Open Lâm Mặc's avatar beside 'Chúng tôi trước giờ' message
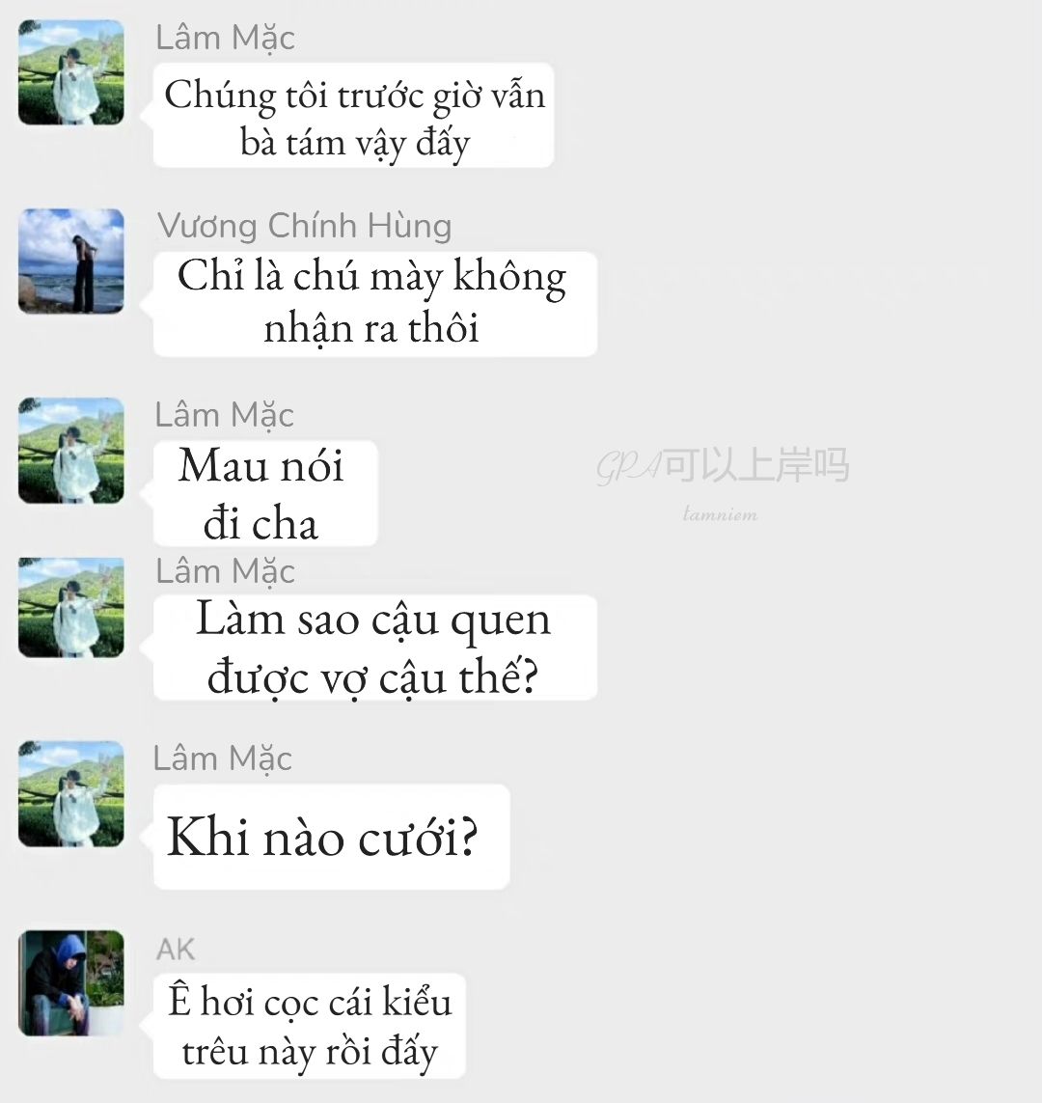Screen dimensions: 1042x1103 point(71,72)
